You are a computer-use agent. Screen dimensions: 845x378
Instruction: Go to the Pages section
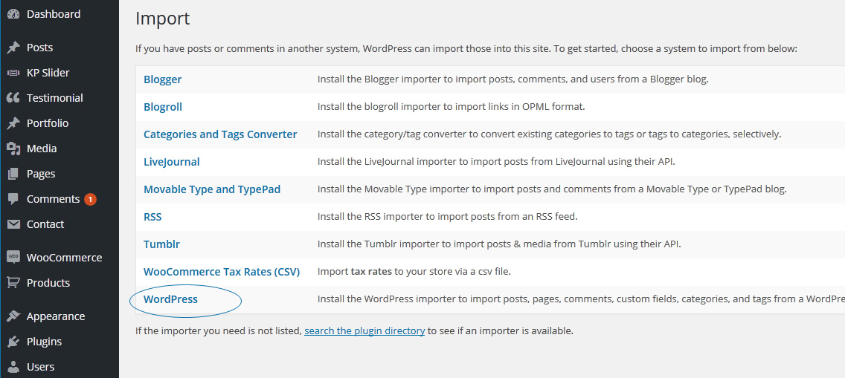pyautogui.click(x=41, y=174)
